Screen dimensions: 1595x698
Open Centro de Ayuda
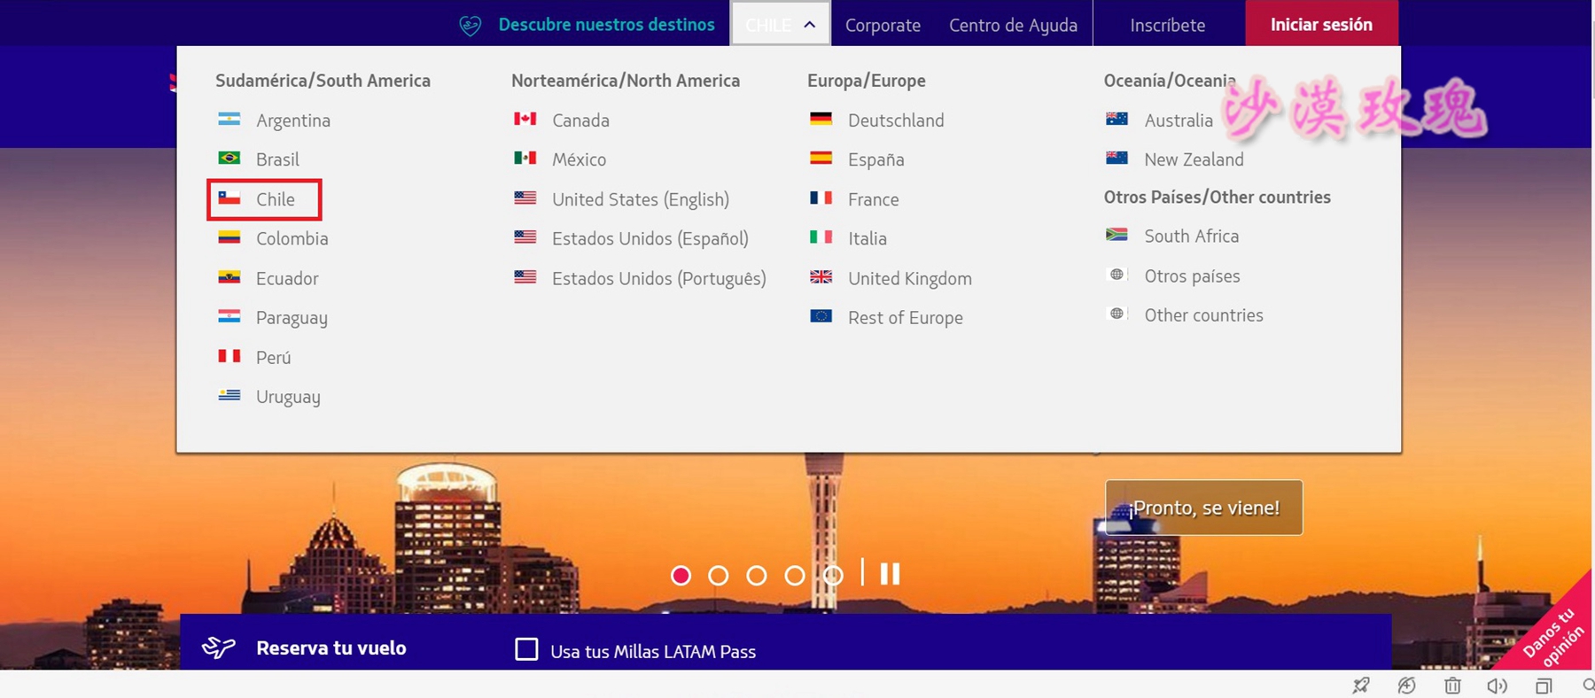pos(1013,26)
